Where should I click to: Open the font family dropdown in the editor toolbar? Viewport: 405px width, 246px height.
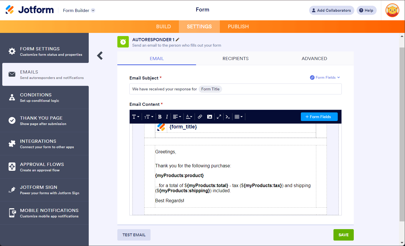(136, 117)
